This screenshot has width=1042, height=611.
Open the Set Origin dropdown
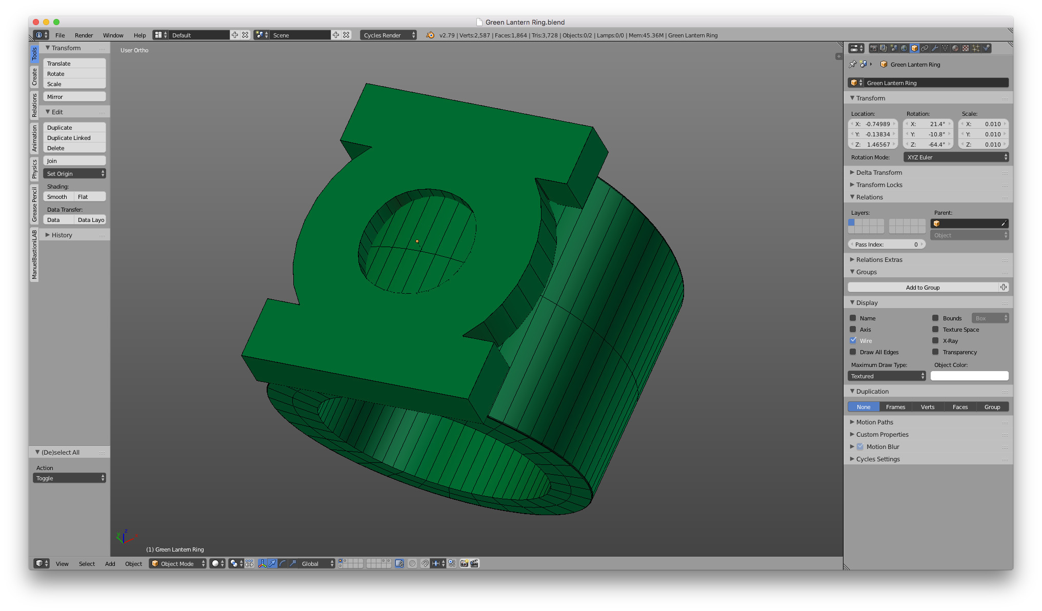[x=74, y=173]
